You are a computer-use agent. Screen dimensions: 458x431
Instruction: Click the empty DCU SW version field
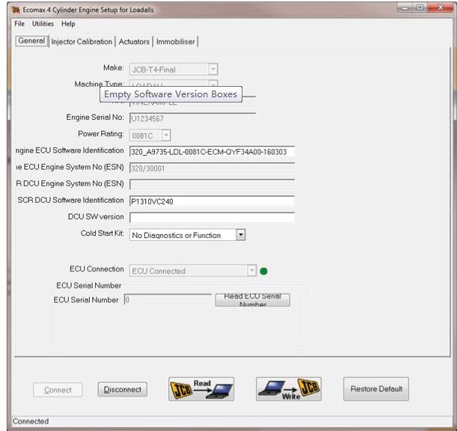(212, 218)
